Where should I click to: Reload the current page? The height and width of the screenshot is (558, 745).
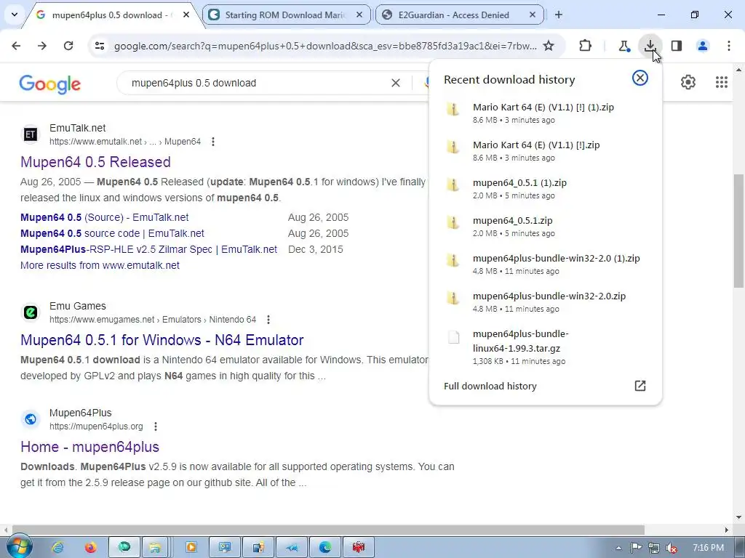point(68,46)
